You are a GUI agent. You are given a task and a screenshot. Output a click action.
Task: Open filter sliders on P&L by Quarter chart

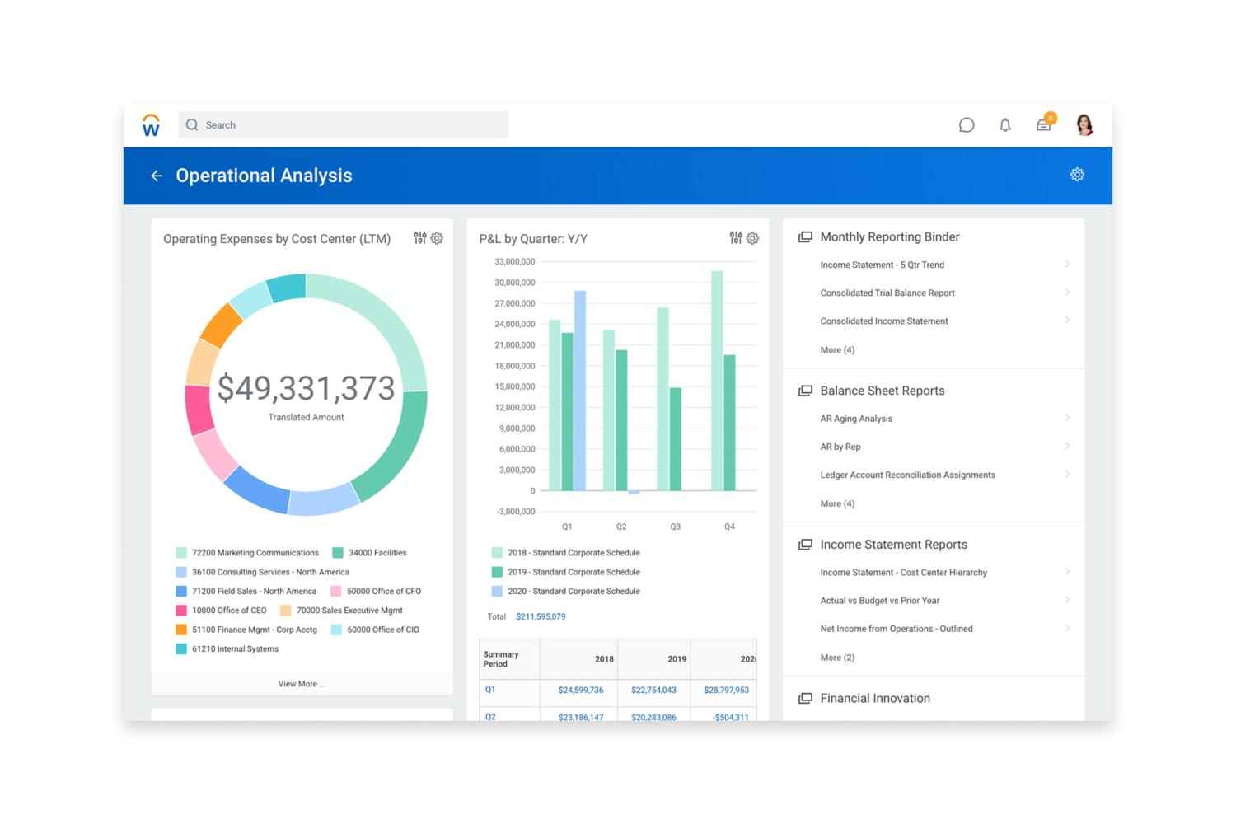pos(736,238)
